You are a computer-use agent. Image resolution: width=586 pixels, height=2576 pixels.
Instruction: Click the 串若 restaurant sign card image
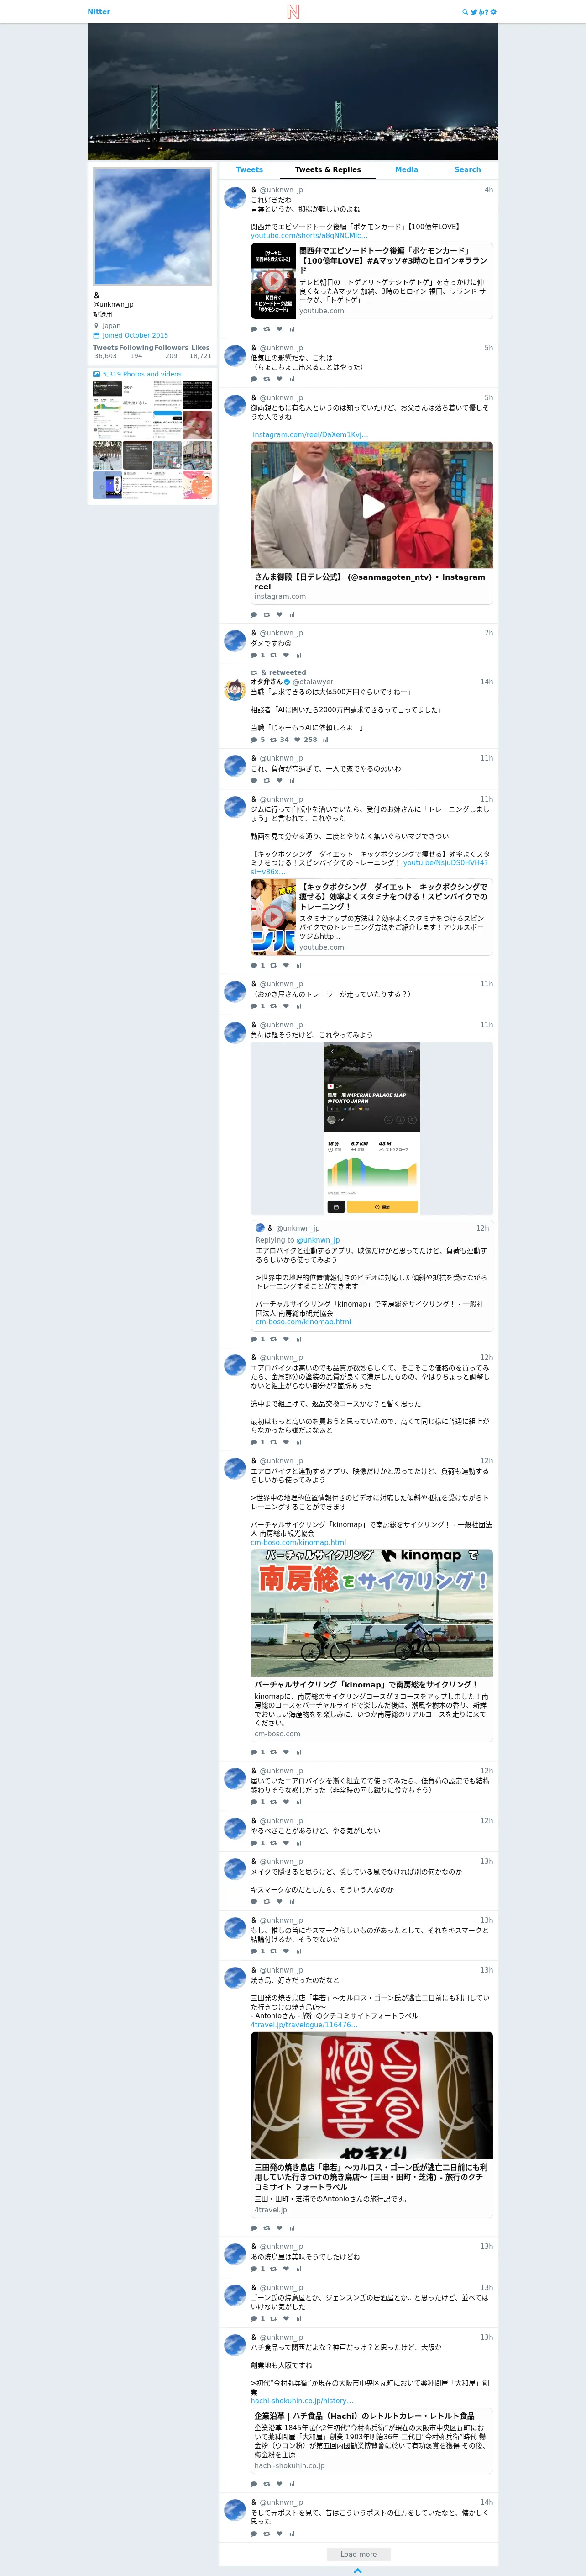click(371, 2095)
